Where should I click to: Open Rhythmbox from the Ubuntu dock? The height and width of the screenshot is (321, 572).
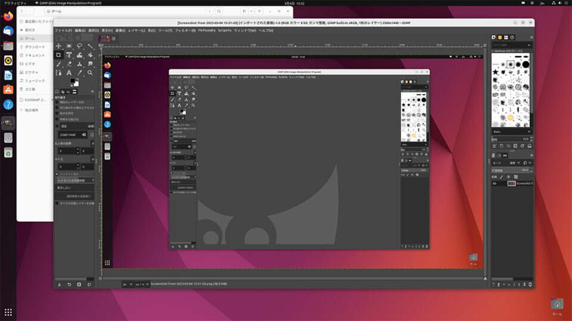click(8, 61)
